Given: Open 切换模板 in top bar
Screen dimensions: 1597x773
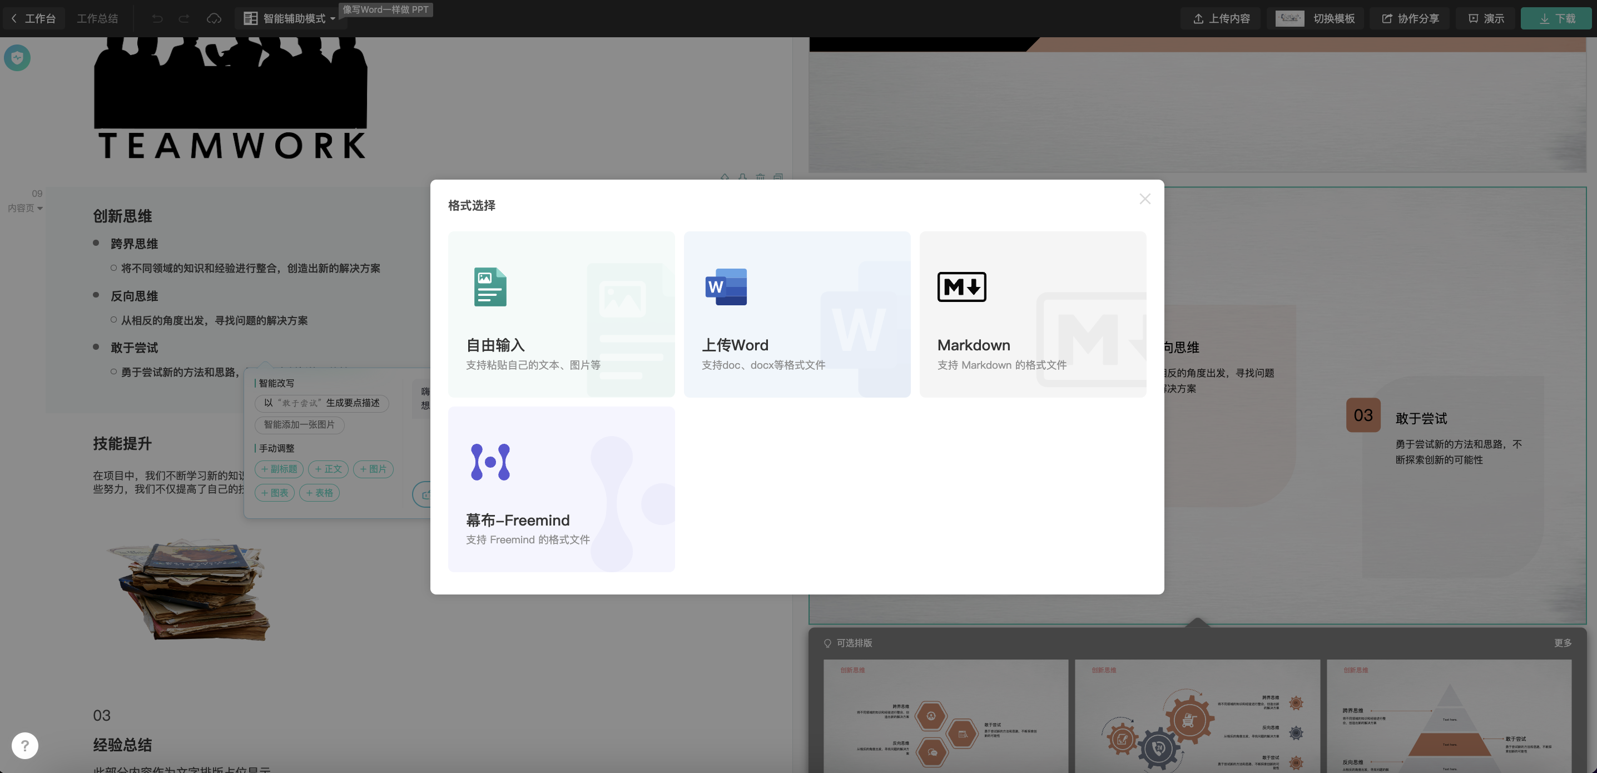Looking at the screenshot, I should (x=1317, y=18).
